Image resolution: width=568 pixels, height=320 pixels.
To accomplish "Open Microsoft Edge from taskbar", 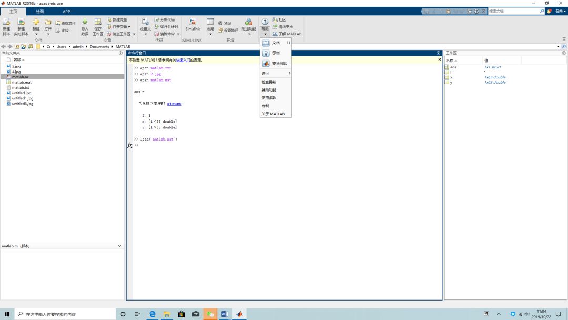I will [152, 314].
